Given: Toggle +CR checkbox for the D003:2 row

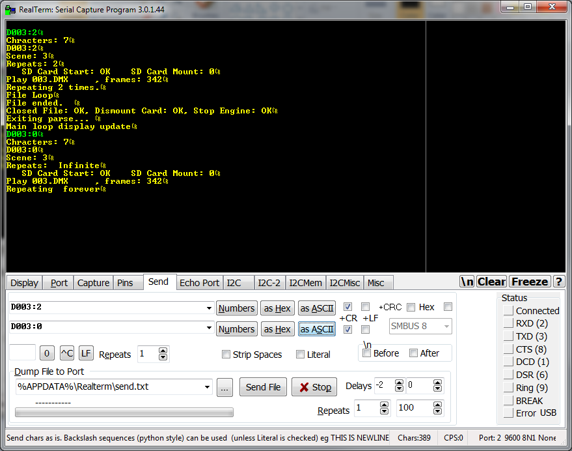Looking at the screenshot, I should pos(347,306).
